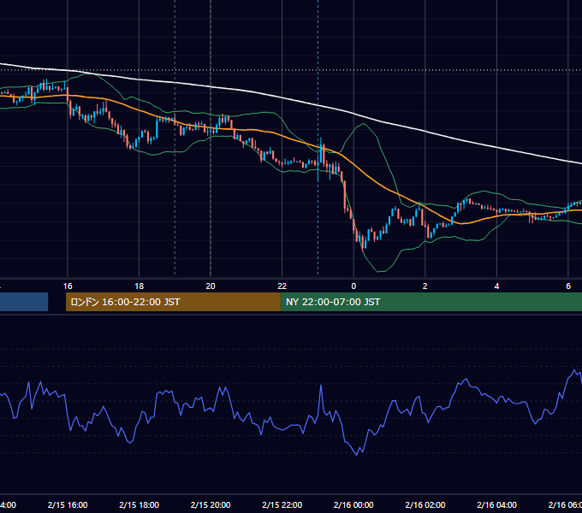582x513 pixels.
Task: Click the hour label 4 under price chart
Action: 496,286
